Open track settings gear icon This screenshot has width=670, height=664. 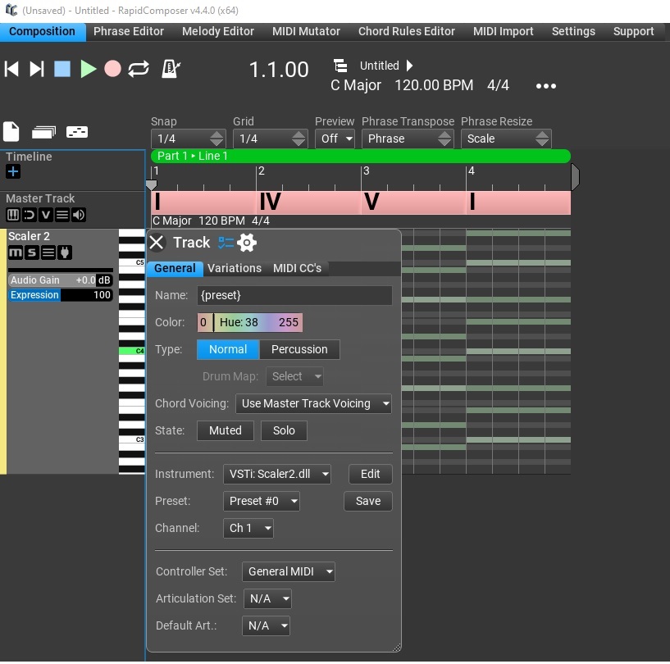click(x=247, y=243)
